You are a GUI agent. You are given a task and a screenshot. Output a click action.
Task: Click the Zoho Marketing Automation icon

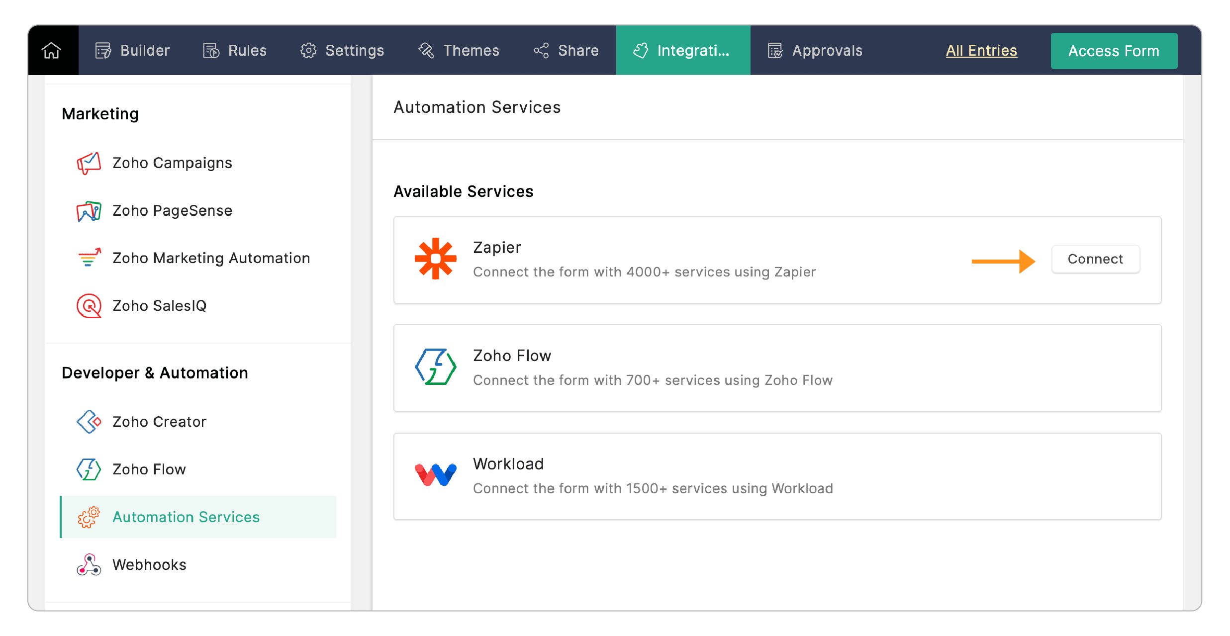(89, 258)
